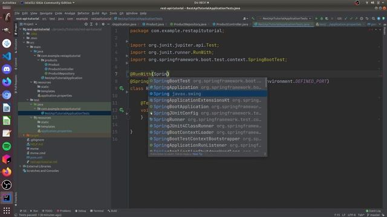387x217 pixels.
Task: Select SpringJUnit4ClassRunner suggestion
Action: [x=207, y=126]
